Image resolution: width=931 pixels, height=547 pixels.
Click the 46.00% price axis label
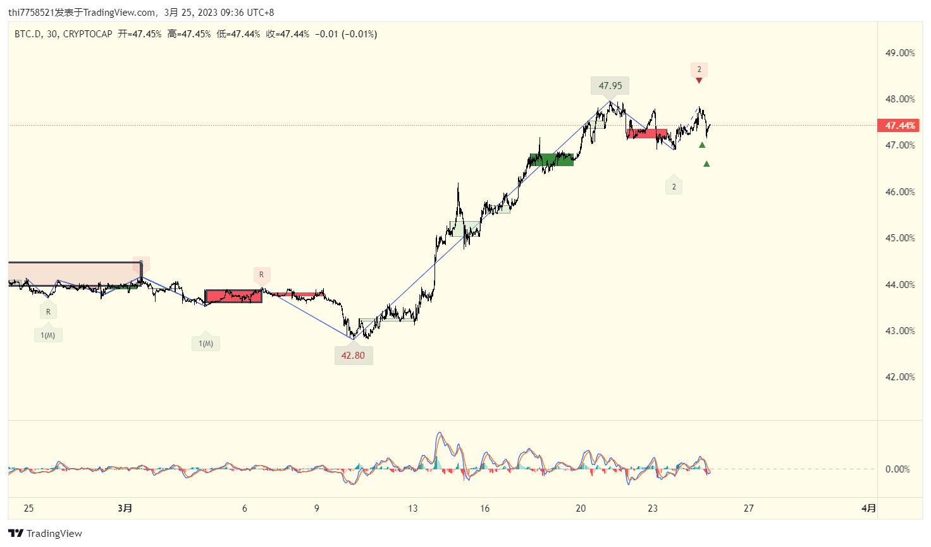(900, 192)
